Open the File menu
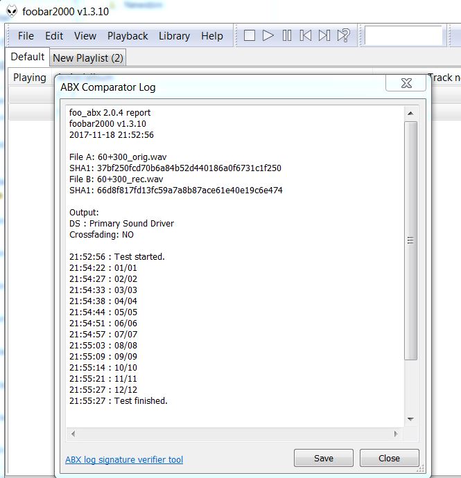 (26, 36)
